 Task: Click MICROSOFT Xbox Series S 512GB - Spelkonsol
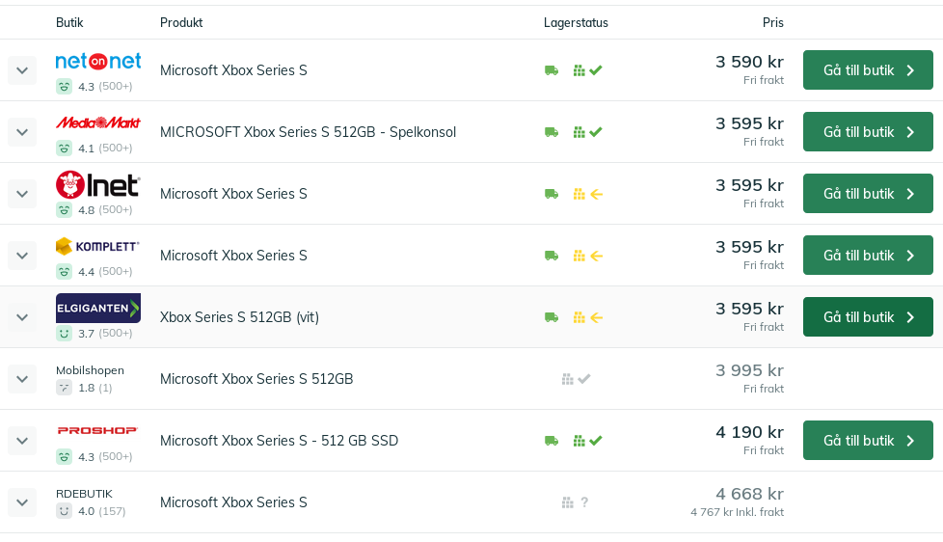pos(308,132)
